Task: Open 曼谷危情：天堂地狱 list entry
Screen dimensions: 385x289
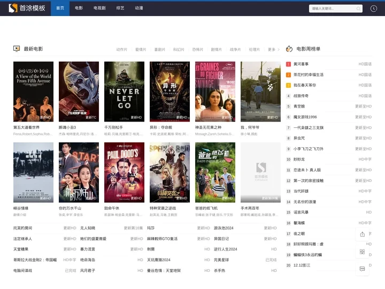Action: pyautogui.click(x=164, y=271)
